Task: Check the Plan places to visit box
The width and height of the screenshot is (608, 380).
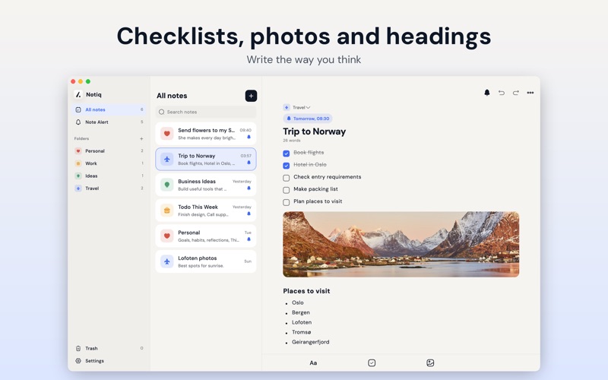Action: (287, 202)
